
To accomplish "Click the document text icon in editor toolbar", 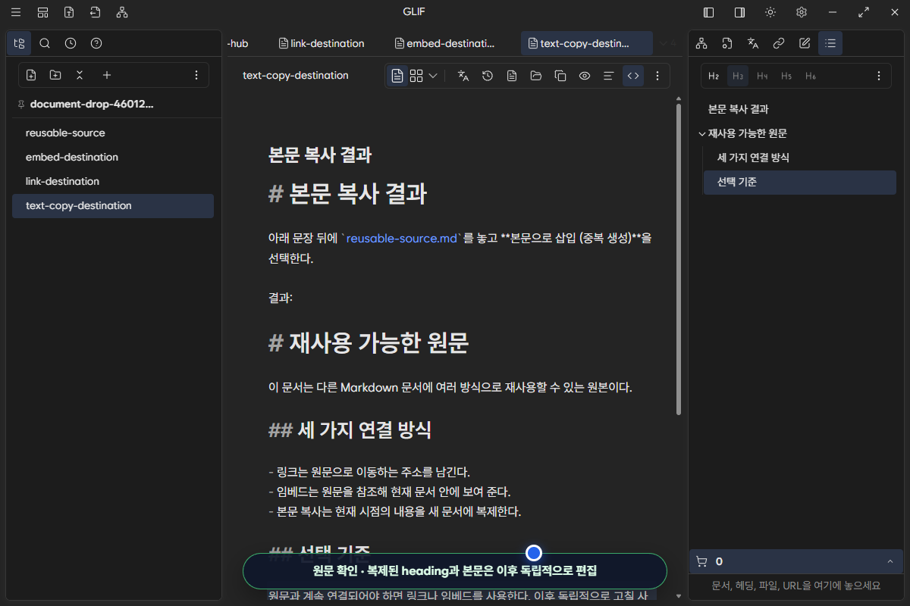I will (x=512, y=76).
